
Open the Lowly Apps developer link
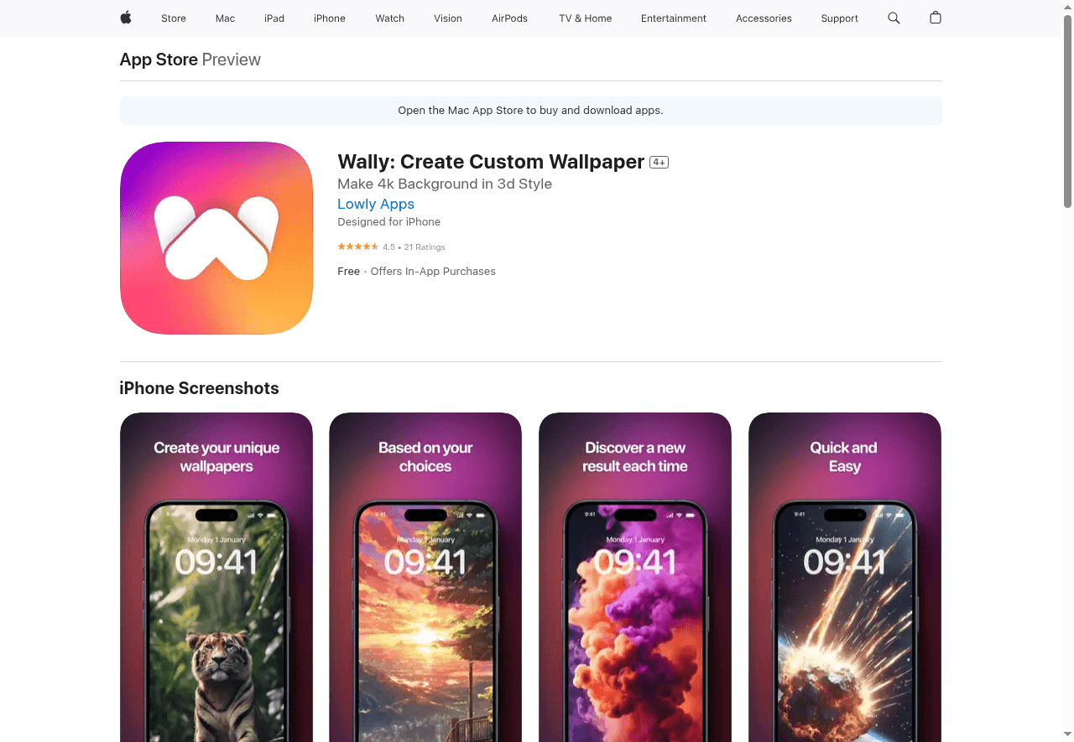pyautogui.click(x=376, y=204)
